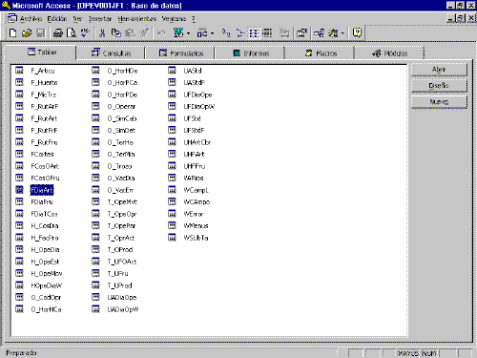Switch to List view icon
This screenshot has width=477, height=358.
254,32
